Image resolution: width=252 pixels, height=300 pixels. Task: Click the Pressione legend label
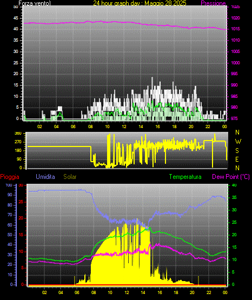[x=213, y=3]
